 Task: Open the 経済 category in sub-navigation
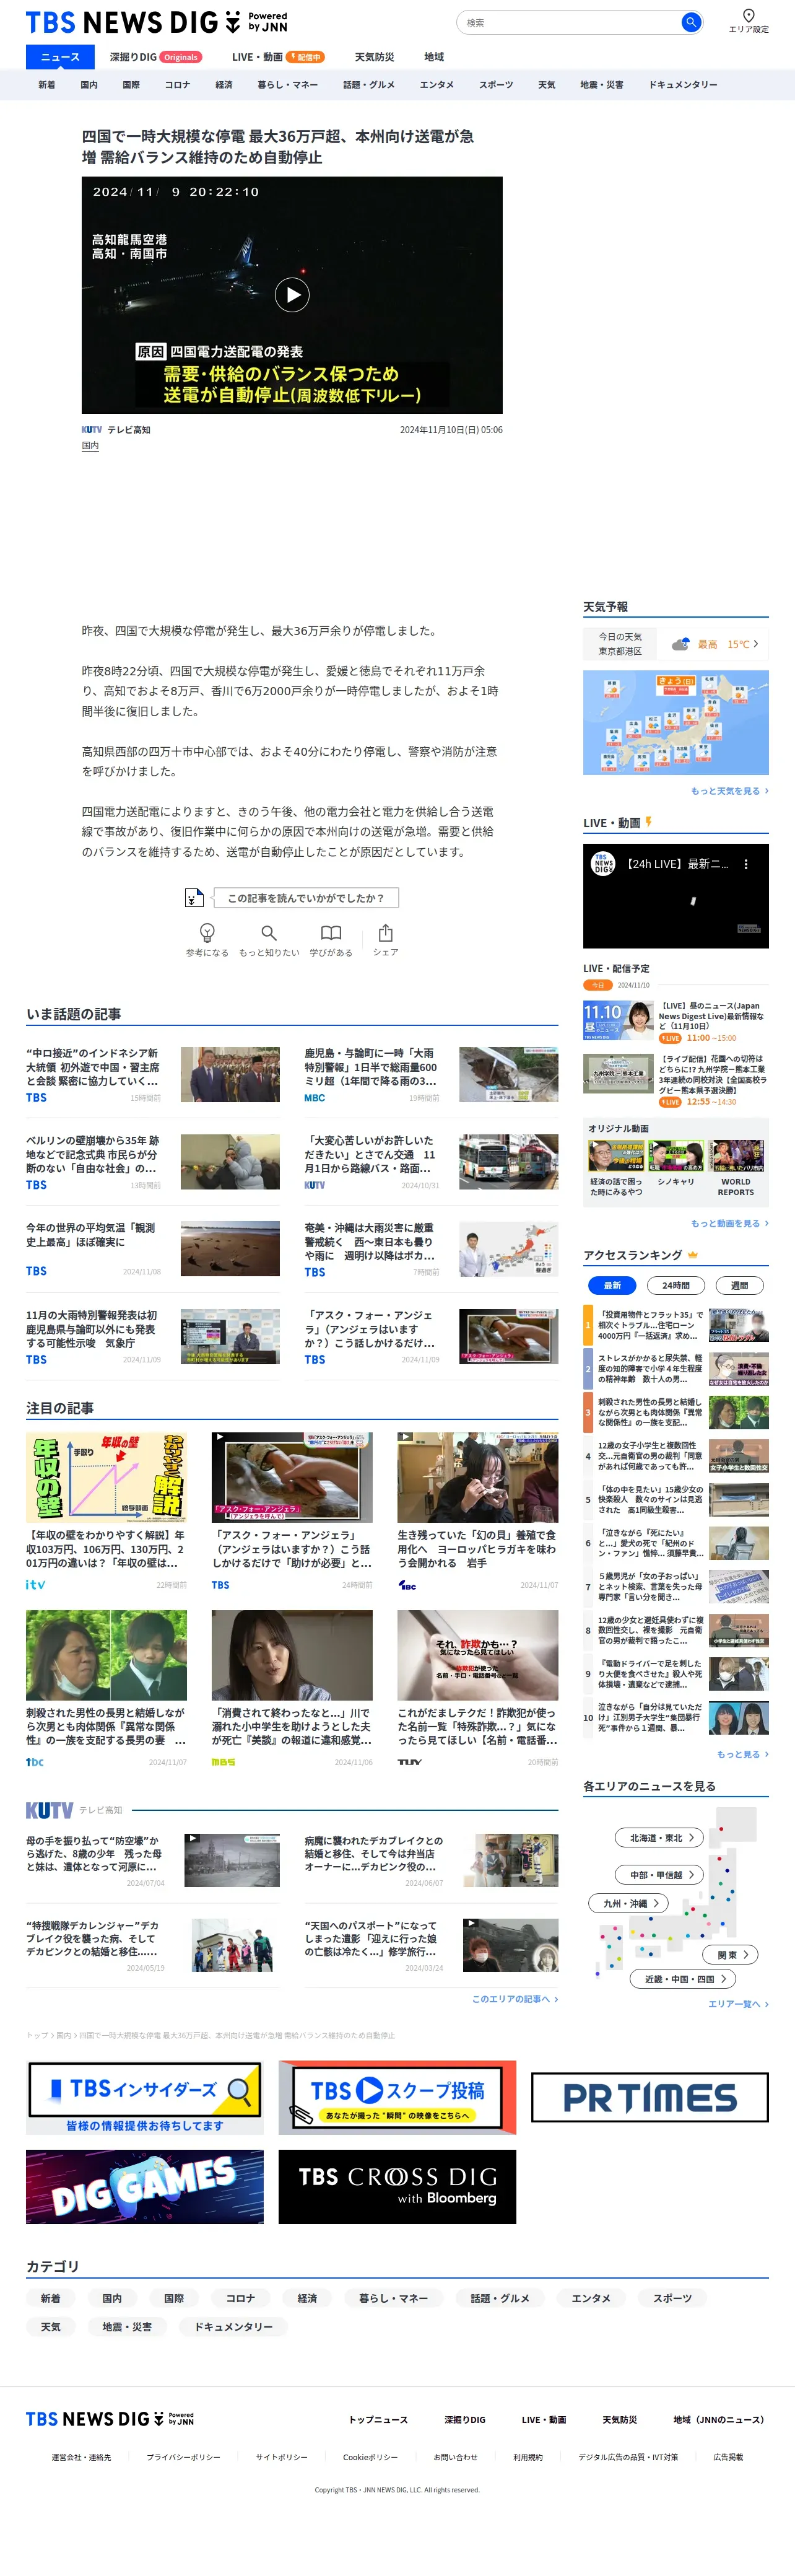click(x=224, y=85)
